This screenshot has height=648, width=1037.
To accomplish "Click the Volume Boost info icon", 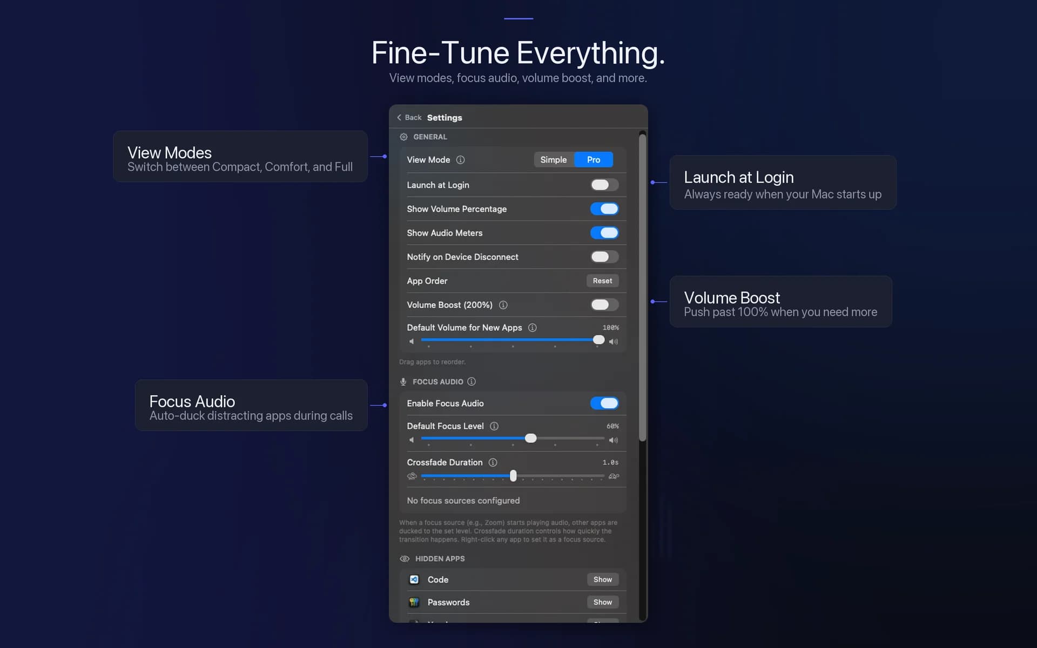I will point(503,305).
